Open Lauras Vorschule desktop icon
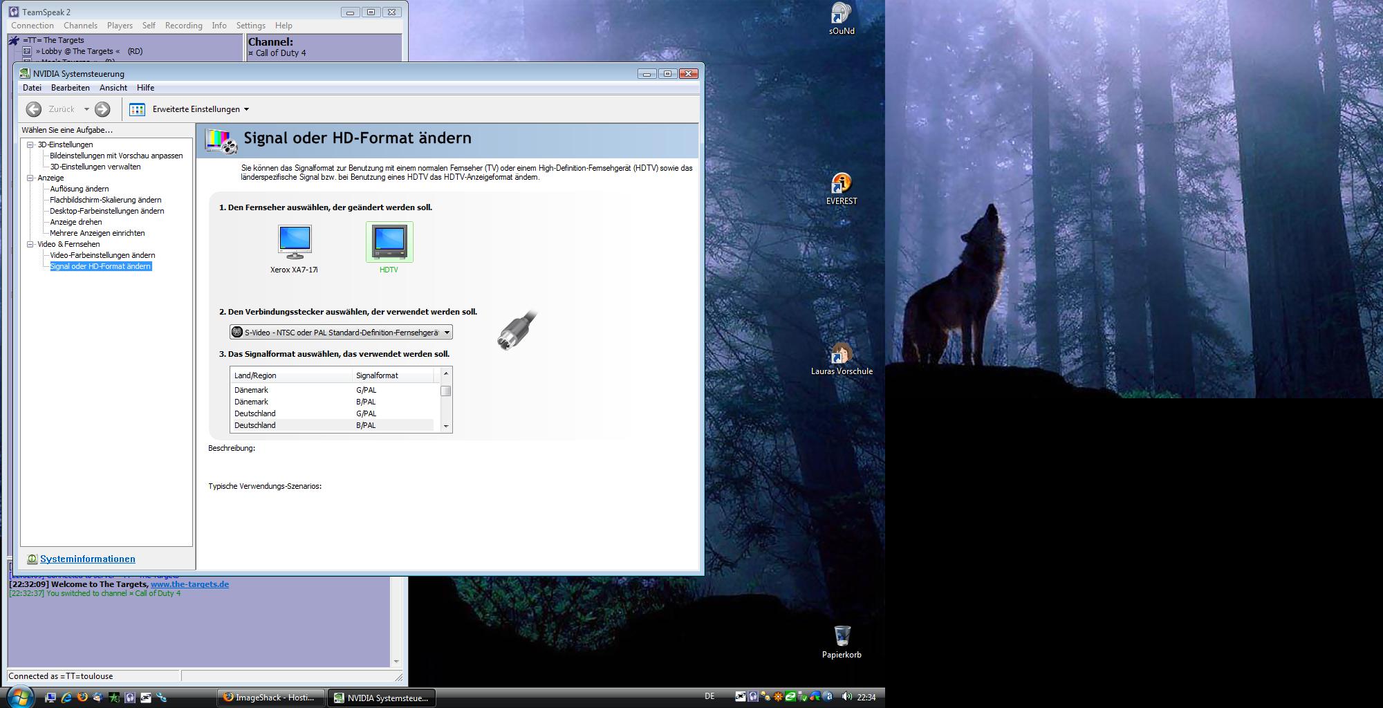 click(x=842, y=359)
